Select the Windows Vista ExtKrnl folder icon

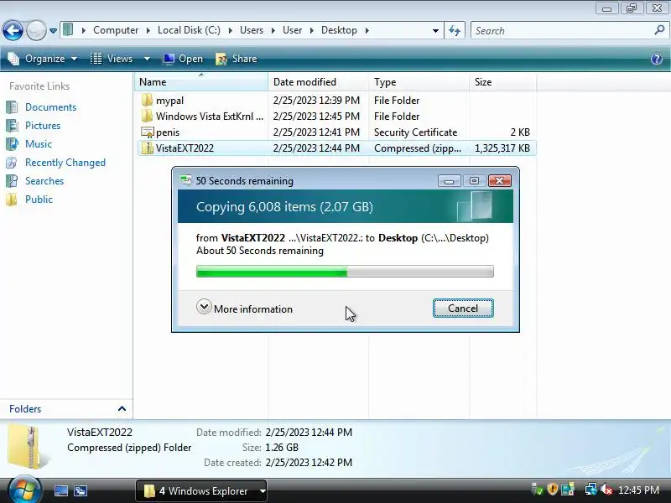147,116
